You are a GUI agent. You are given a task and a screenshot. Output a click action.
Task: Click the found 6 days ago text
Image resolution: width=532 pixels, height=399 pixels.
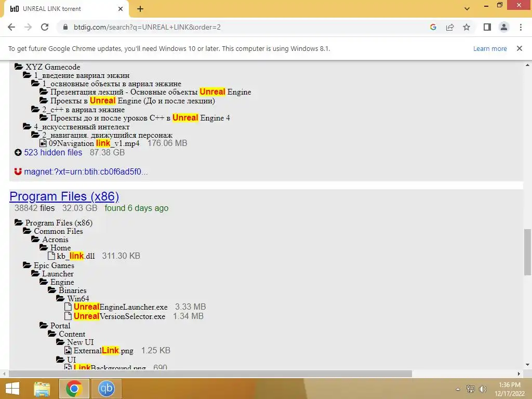[137, 208]
